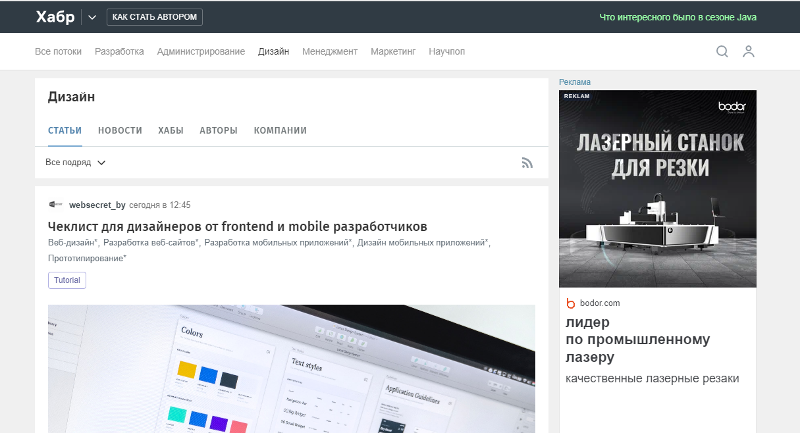
Task: Select the Администрирование flow
Action: pos(201,51)
